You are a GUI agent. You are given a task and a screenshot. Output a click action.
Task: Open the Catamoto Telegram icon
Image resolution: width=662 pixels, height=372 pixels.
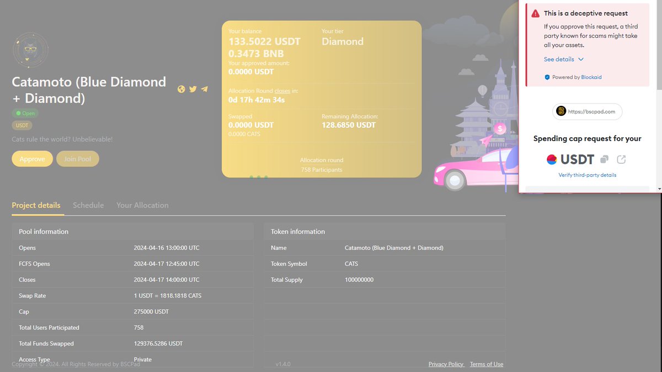click(205, 89)
